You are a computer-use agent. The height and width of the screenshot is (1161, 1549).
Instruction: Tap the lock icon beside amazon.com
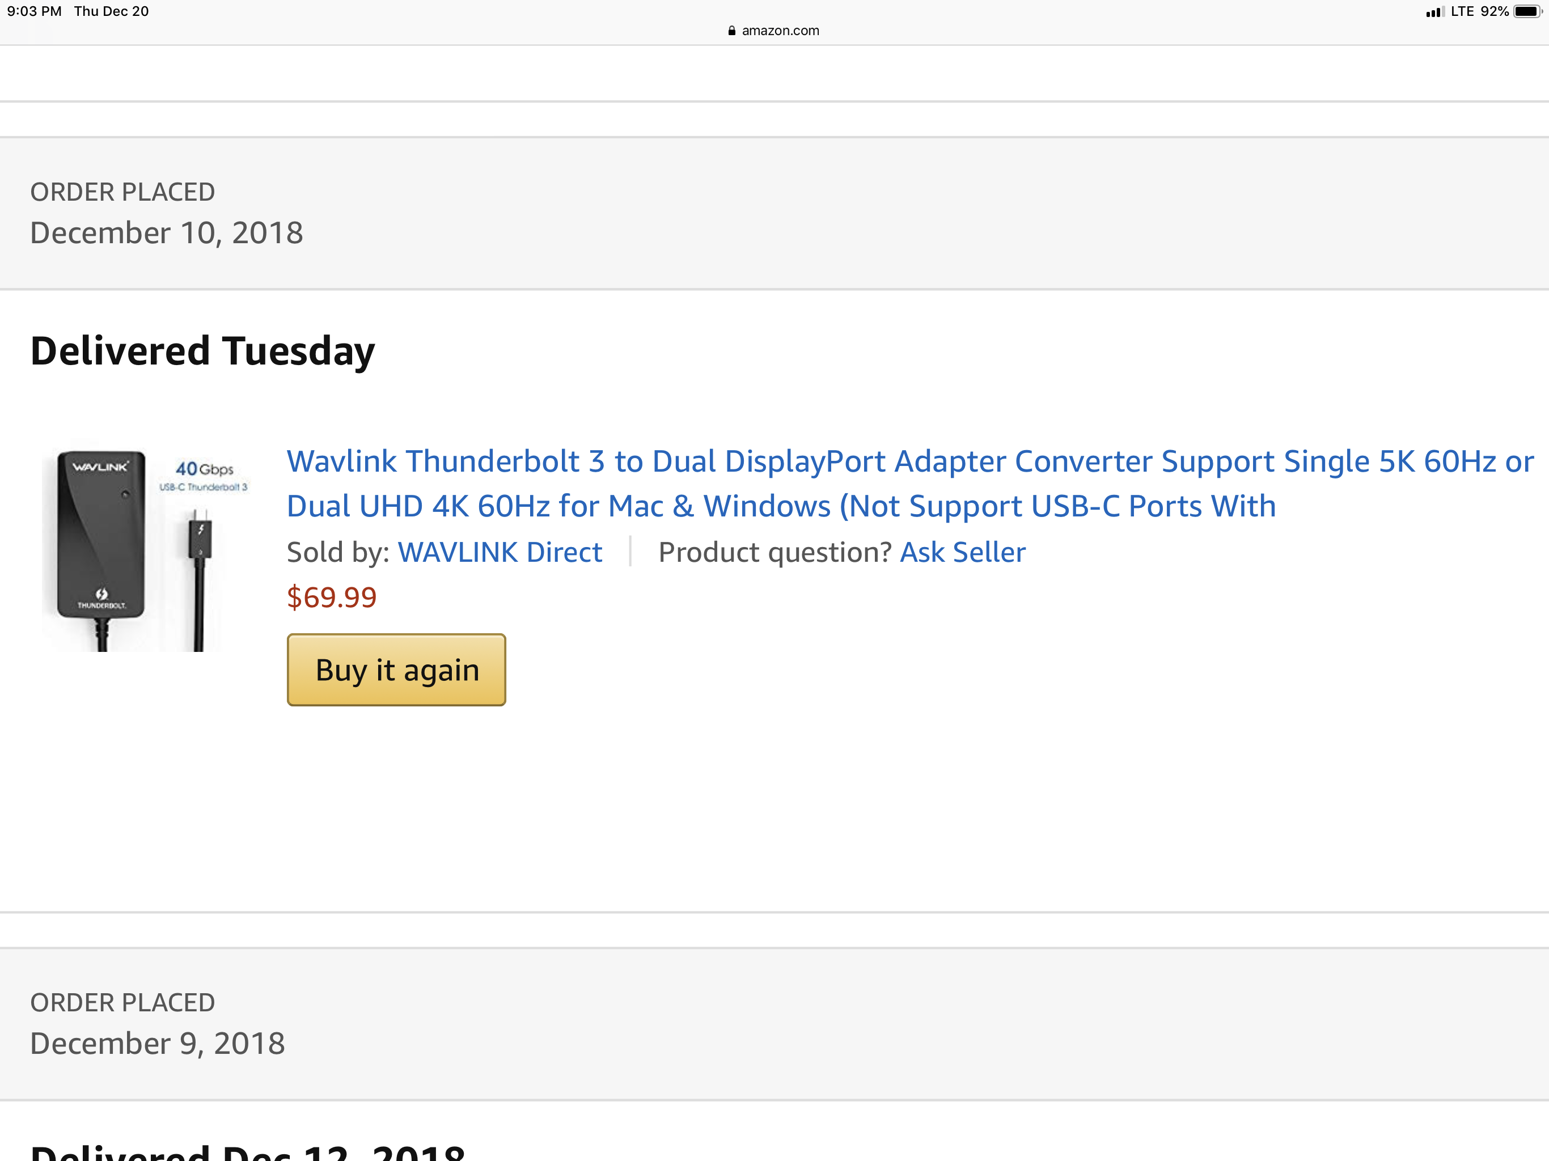pos(731,31)
